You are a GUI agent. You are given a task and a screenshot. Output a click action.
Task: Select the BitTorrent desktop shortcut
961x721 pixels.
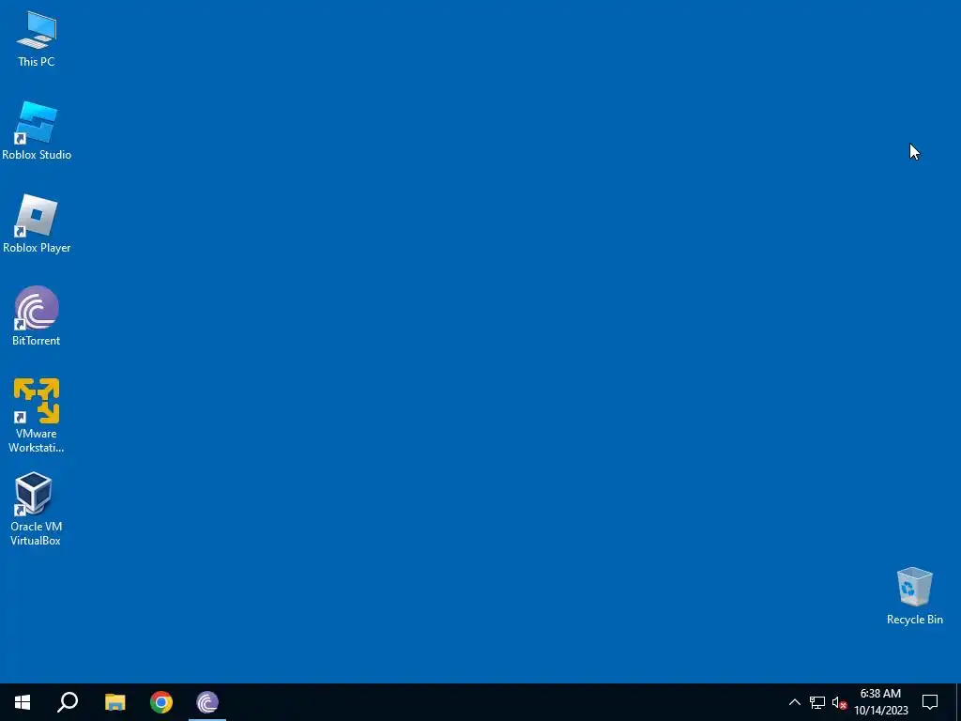pyautogui.click(x=37, y=316)
